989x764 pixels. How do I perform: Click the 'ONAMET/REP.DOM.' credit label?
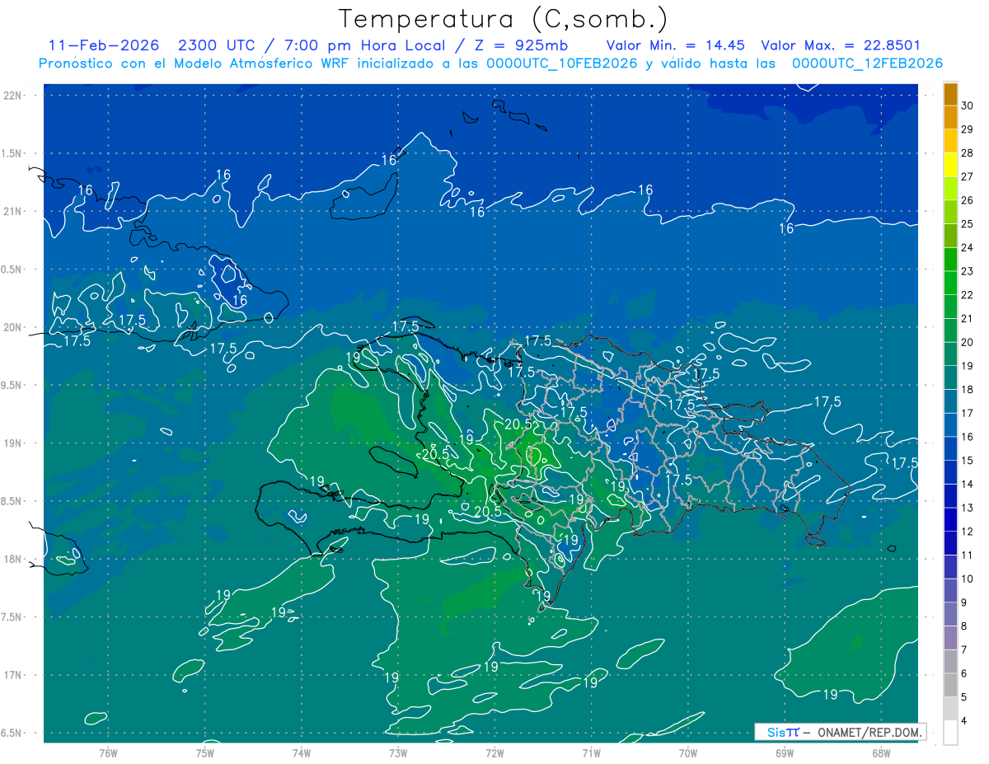[870, 732]
